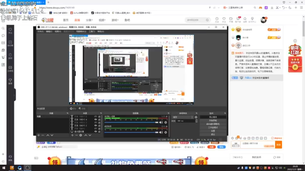Move selected source down in Sources list
Image resolution: width=305 pixels, height=171 pixels.
pyautogui.click(x=90, y=135)
